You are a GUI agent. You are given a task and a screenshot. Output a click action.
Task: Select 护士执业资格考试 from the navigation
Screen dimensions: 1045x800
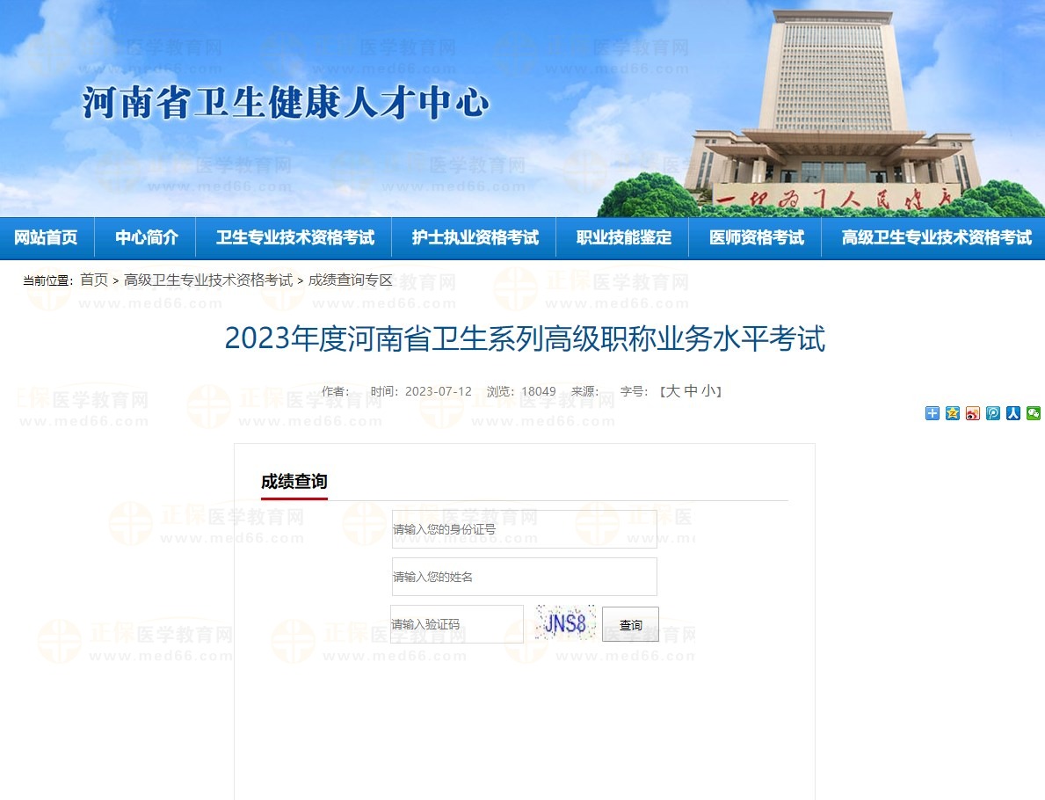[x=474, y=236]
